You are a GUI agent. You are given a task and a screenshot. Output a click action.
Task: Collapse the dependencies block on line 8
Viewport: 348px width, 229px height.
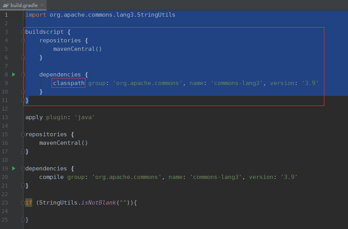click(x=23, y=75)
